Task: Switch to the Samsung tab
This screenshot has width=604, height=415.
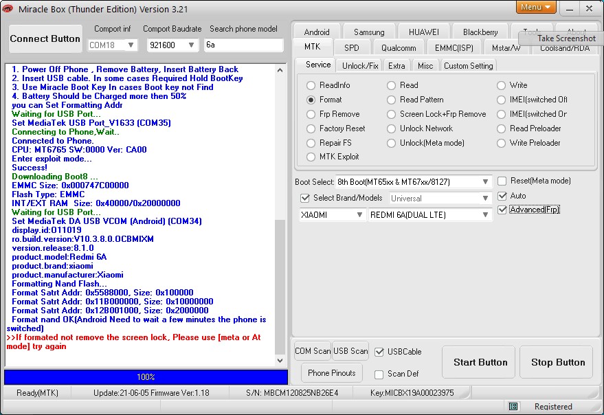Action: [369, 32]
